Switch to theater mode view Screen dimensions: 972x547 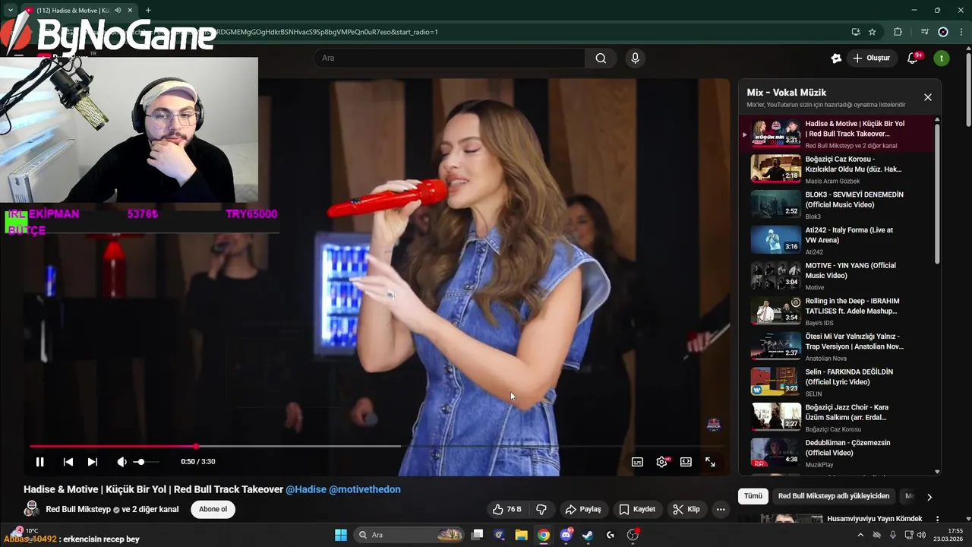pos(686,461)
